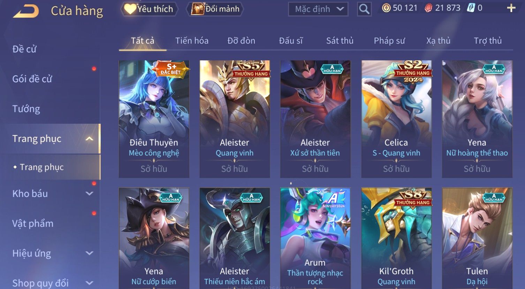525x289 pixels.
Task: Open Gói đề cử in the sidebar
Action: point(32,79)
